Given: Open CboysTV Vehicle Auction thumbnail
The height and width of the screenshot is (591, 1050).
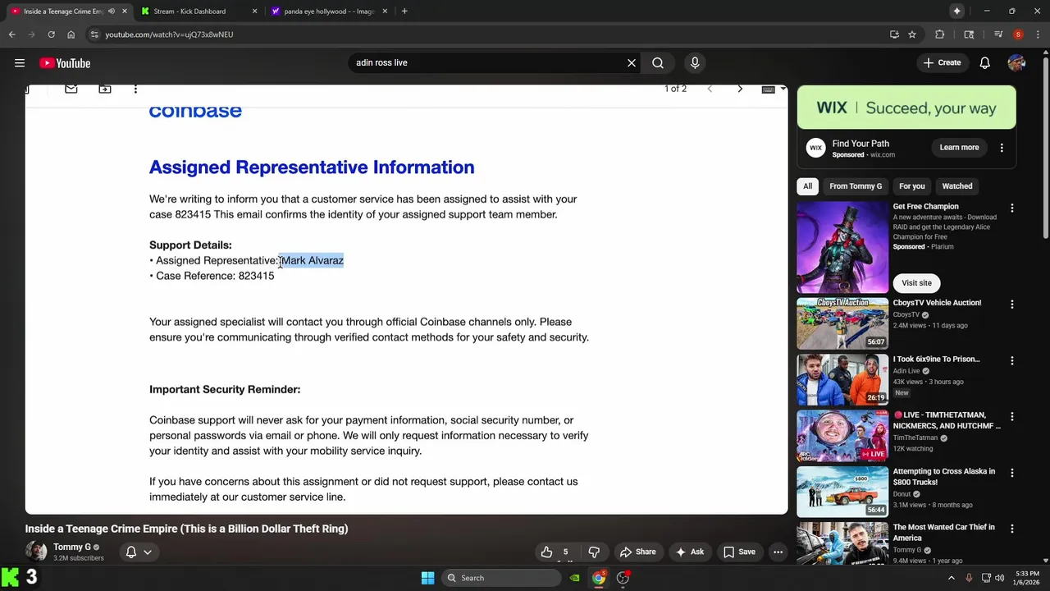Looking at the screenshot, I should (x=842, y=323).
